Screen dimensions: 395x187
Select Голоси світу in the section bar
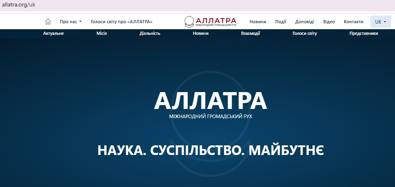[304, 34]
